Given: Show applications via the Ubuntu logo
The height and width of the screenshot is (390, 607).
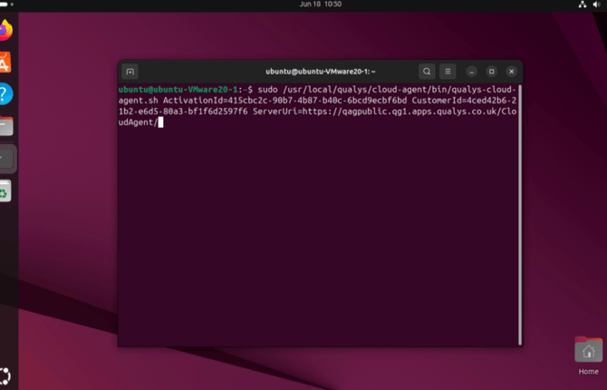Looking at the screenshot, I should (5, 375).
